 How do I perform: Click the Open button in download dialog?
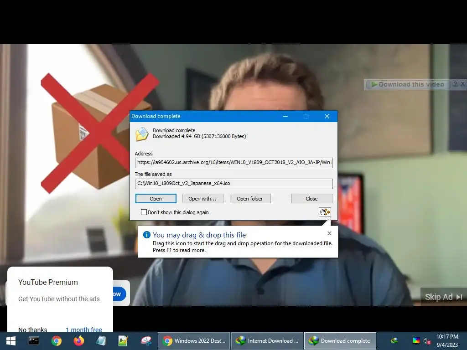(156, 199)
